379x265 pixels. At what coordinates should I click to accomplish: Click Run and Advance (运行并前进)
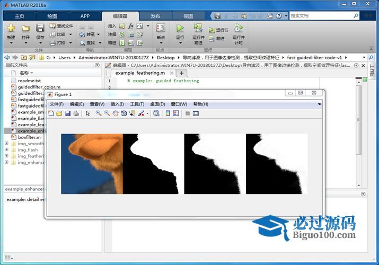point(198,34)
